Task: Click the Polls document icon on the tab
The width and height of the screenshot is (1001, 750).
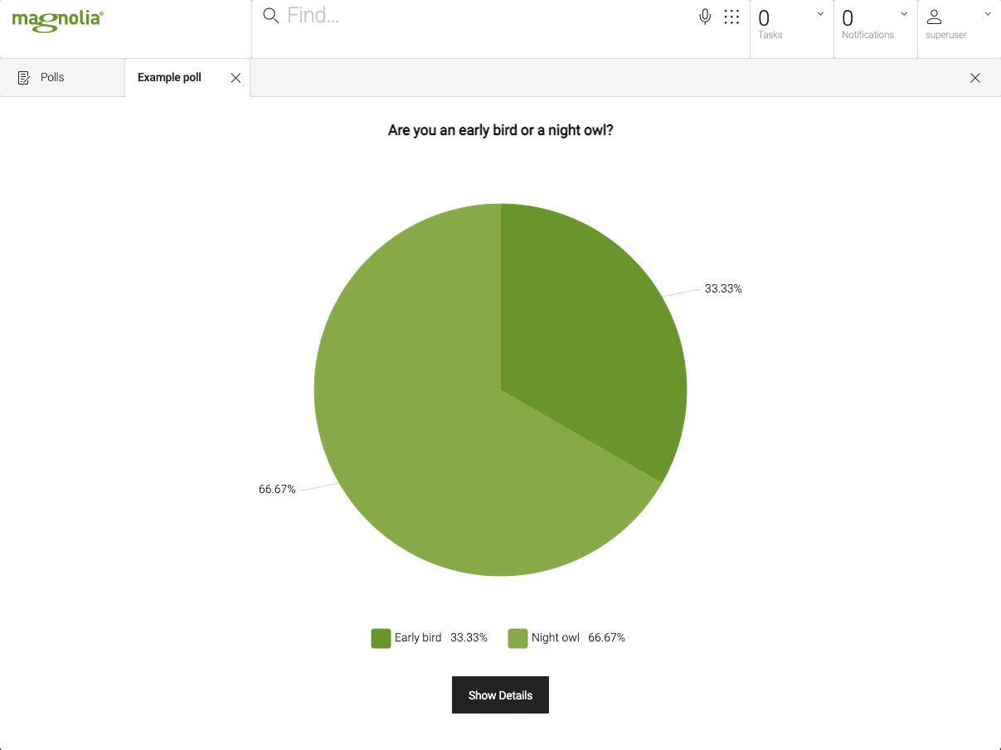Action: point(23,76)
